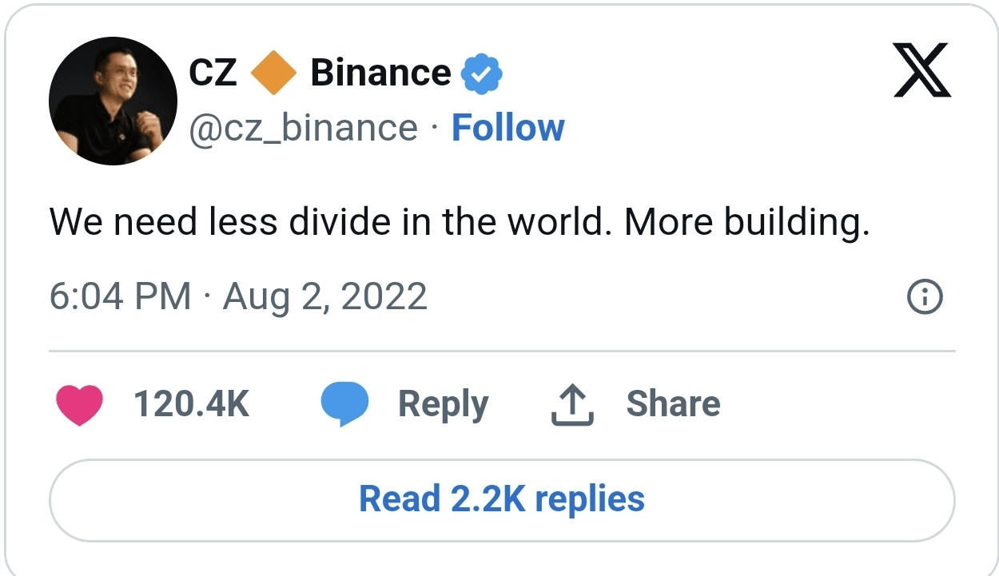The image size is (999, 576).
Task: Click the 120.4K like count
Action: (x=192, y=403)
